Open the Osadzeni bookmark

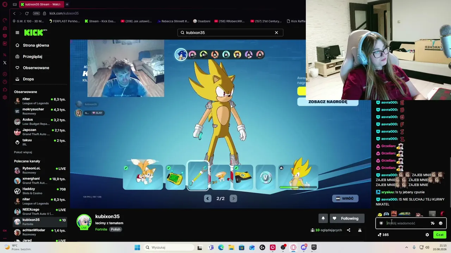click(x=201, y=21)
